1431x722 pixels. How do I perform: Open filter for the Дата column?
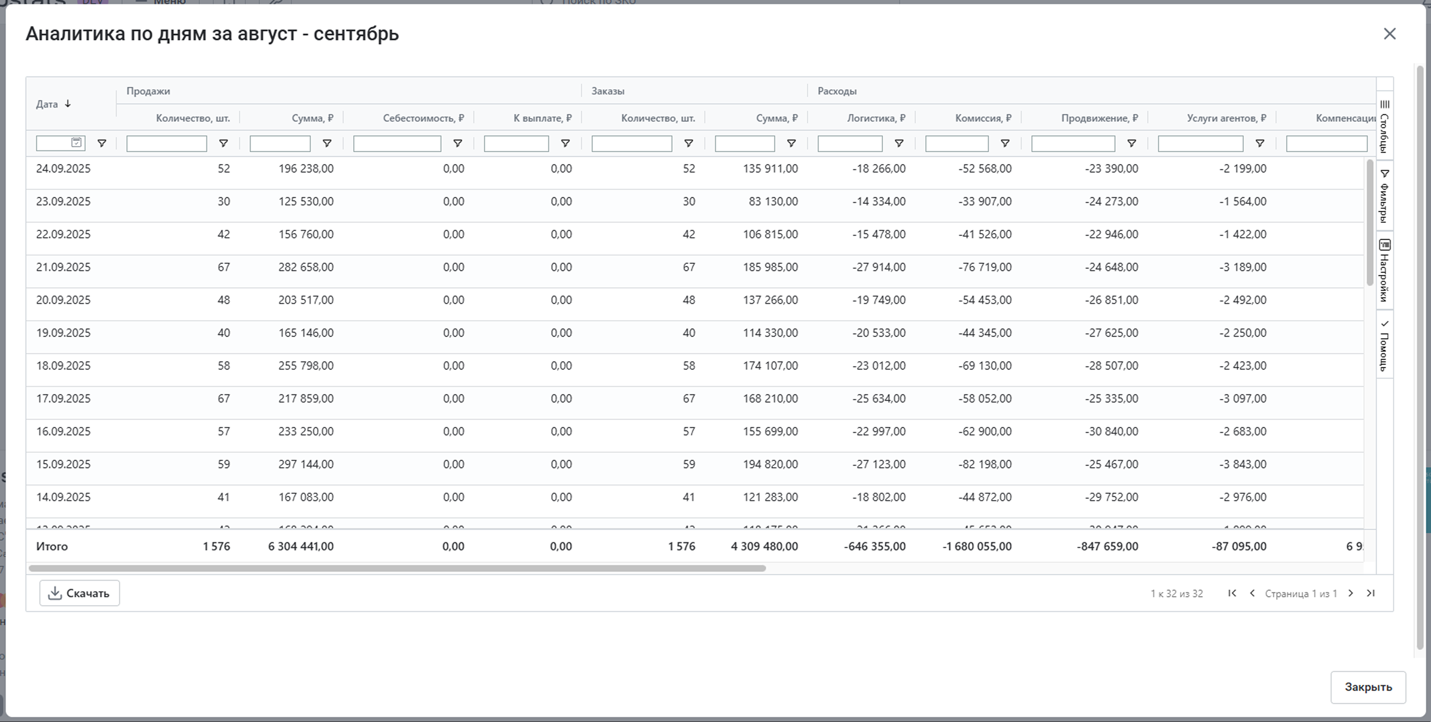coord(102,143)
